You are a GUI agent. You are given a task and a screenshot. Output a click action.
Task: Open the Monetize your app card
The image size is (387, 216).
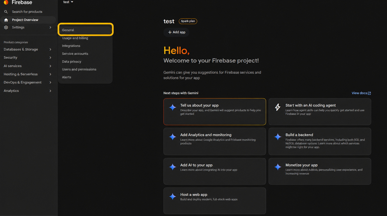(x=320, y=171)
